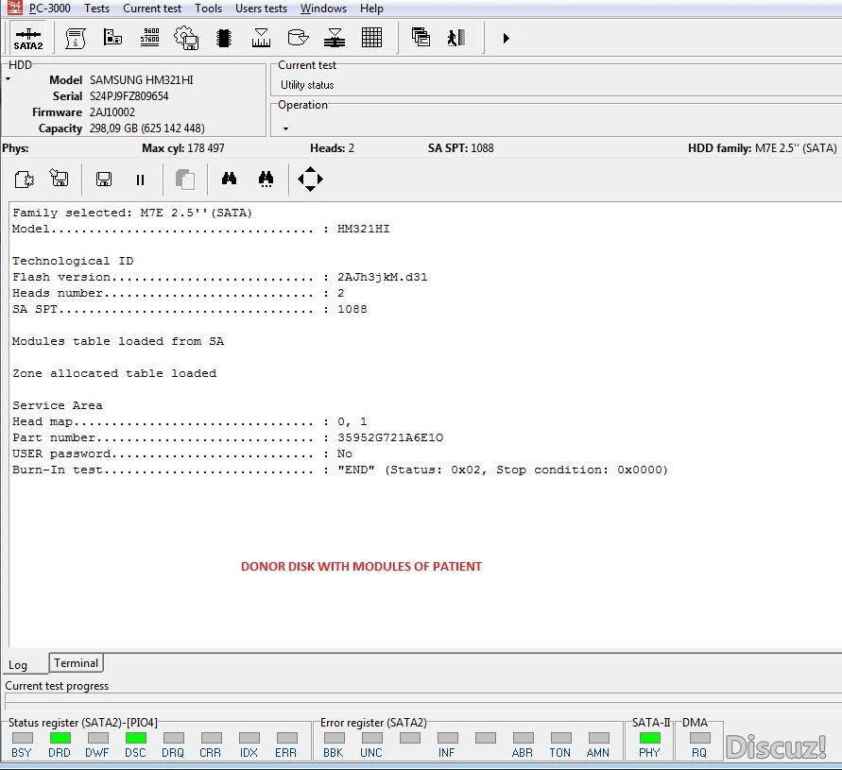Click the AMN error indicator

(599, 738)
